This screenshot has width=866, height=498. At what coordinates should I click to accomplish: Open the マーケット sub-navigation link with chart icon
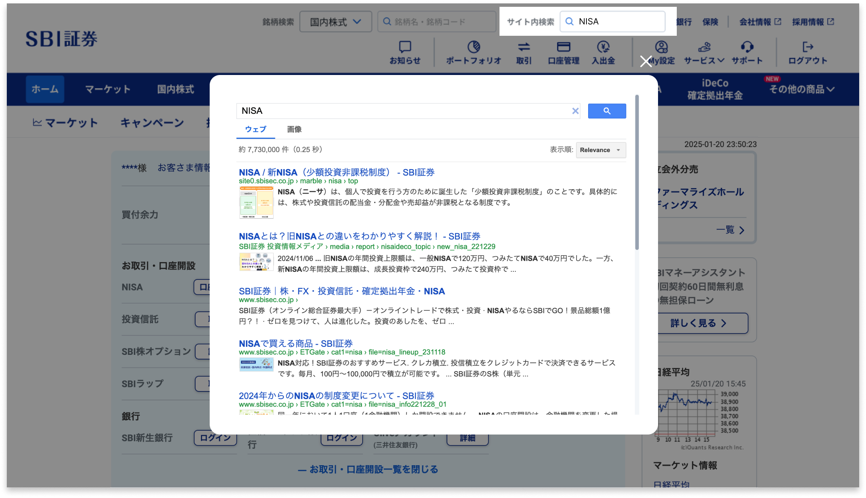(x=65, y=123)
